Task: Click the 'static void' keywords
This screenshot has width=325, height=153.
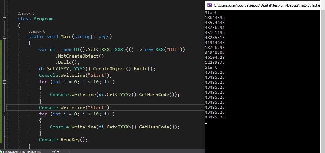Action: [x=43, y=36]
